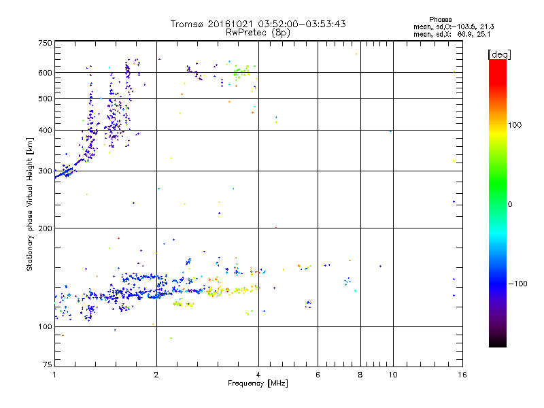Click the 'Phases' header text
Image resolution: width=544 pixels, height=408 pixels.
tap(440, 20)
